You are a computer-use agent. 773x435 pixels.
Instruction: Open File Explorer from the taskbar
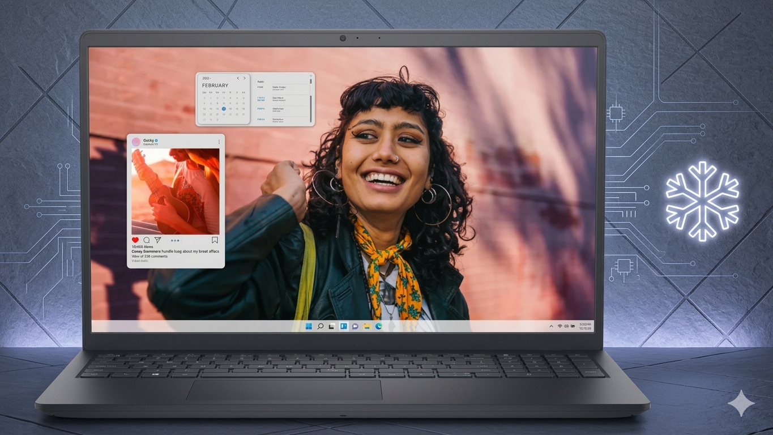(x=366, y=326)
